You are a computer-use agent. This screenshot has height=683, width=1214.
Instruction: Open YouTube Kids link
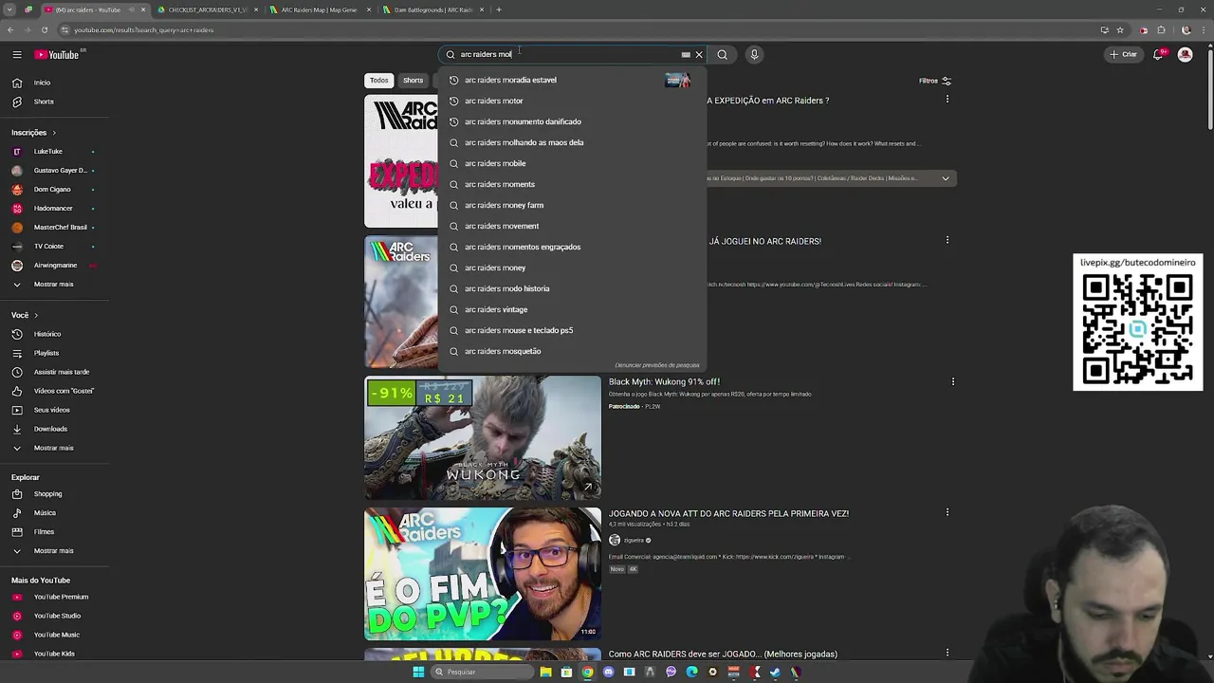[x=53, y=654]
